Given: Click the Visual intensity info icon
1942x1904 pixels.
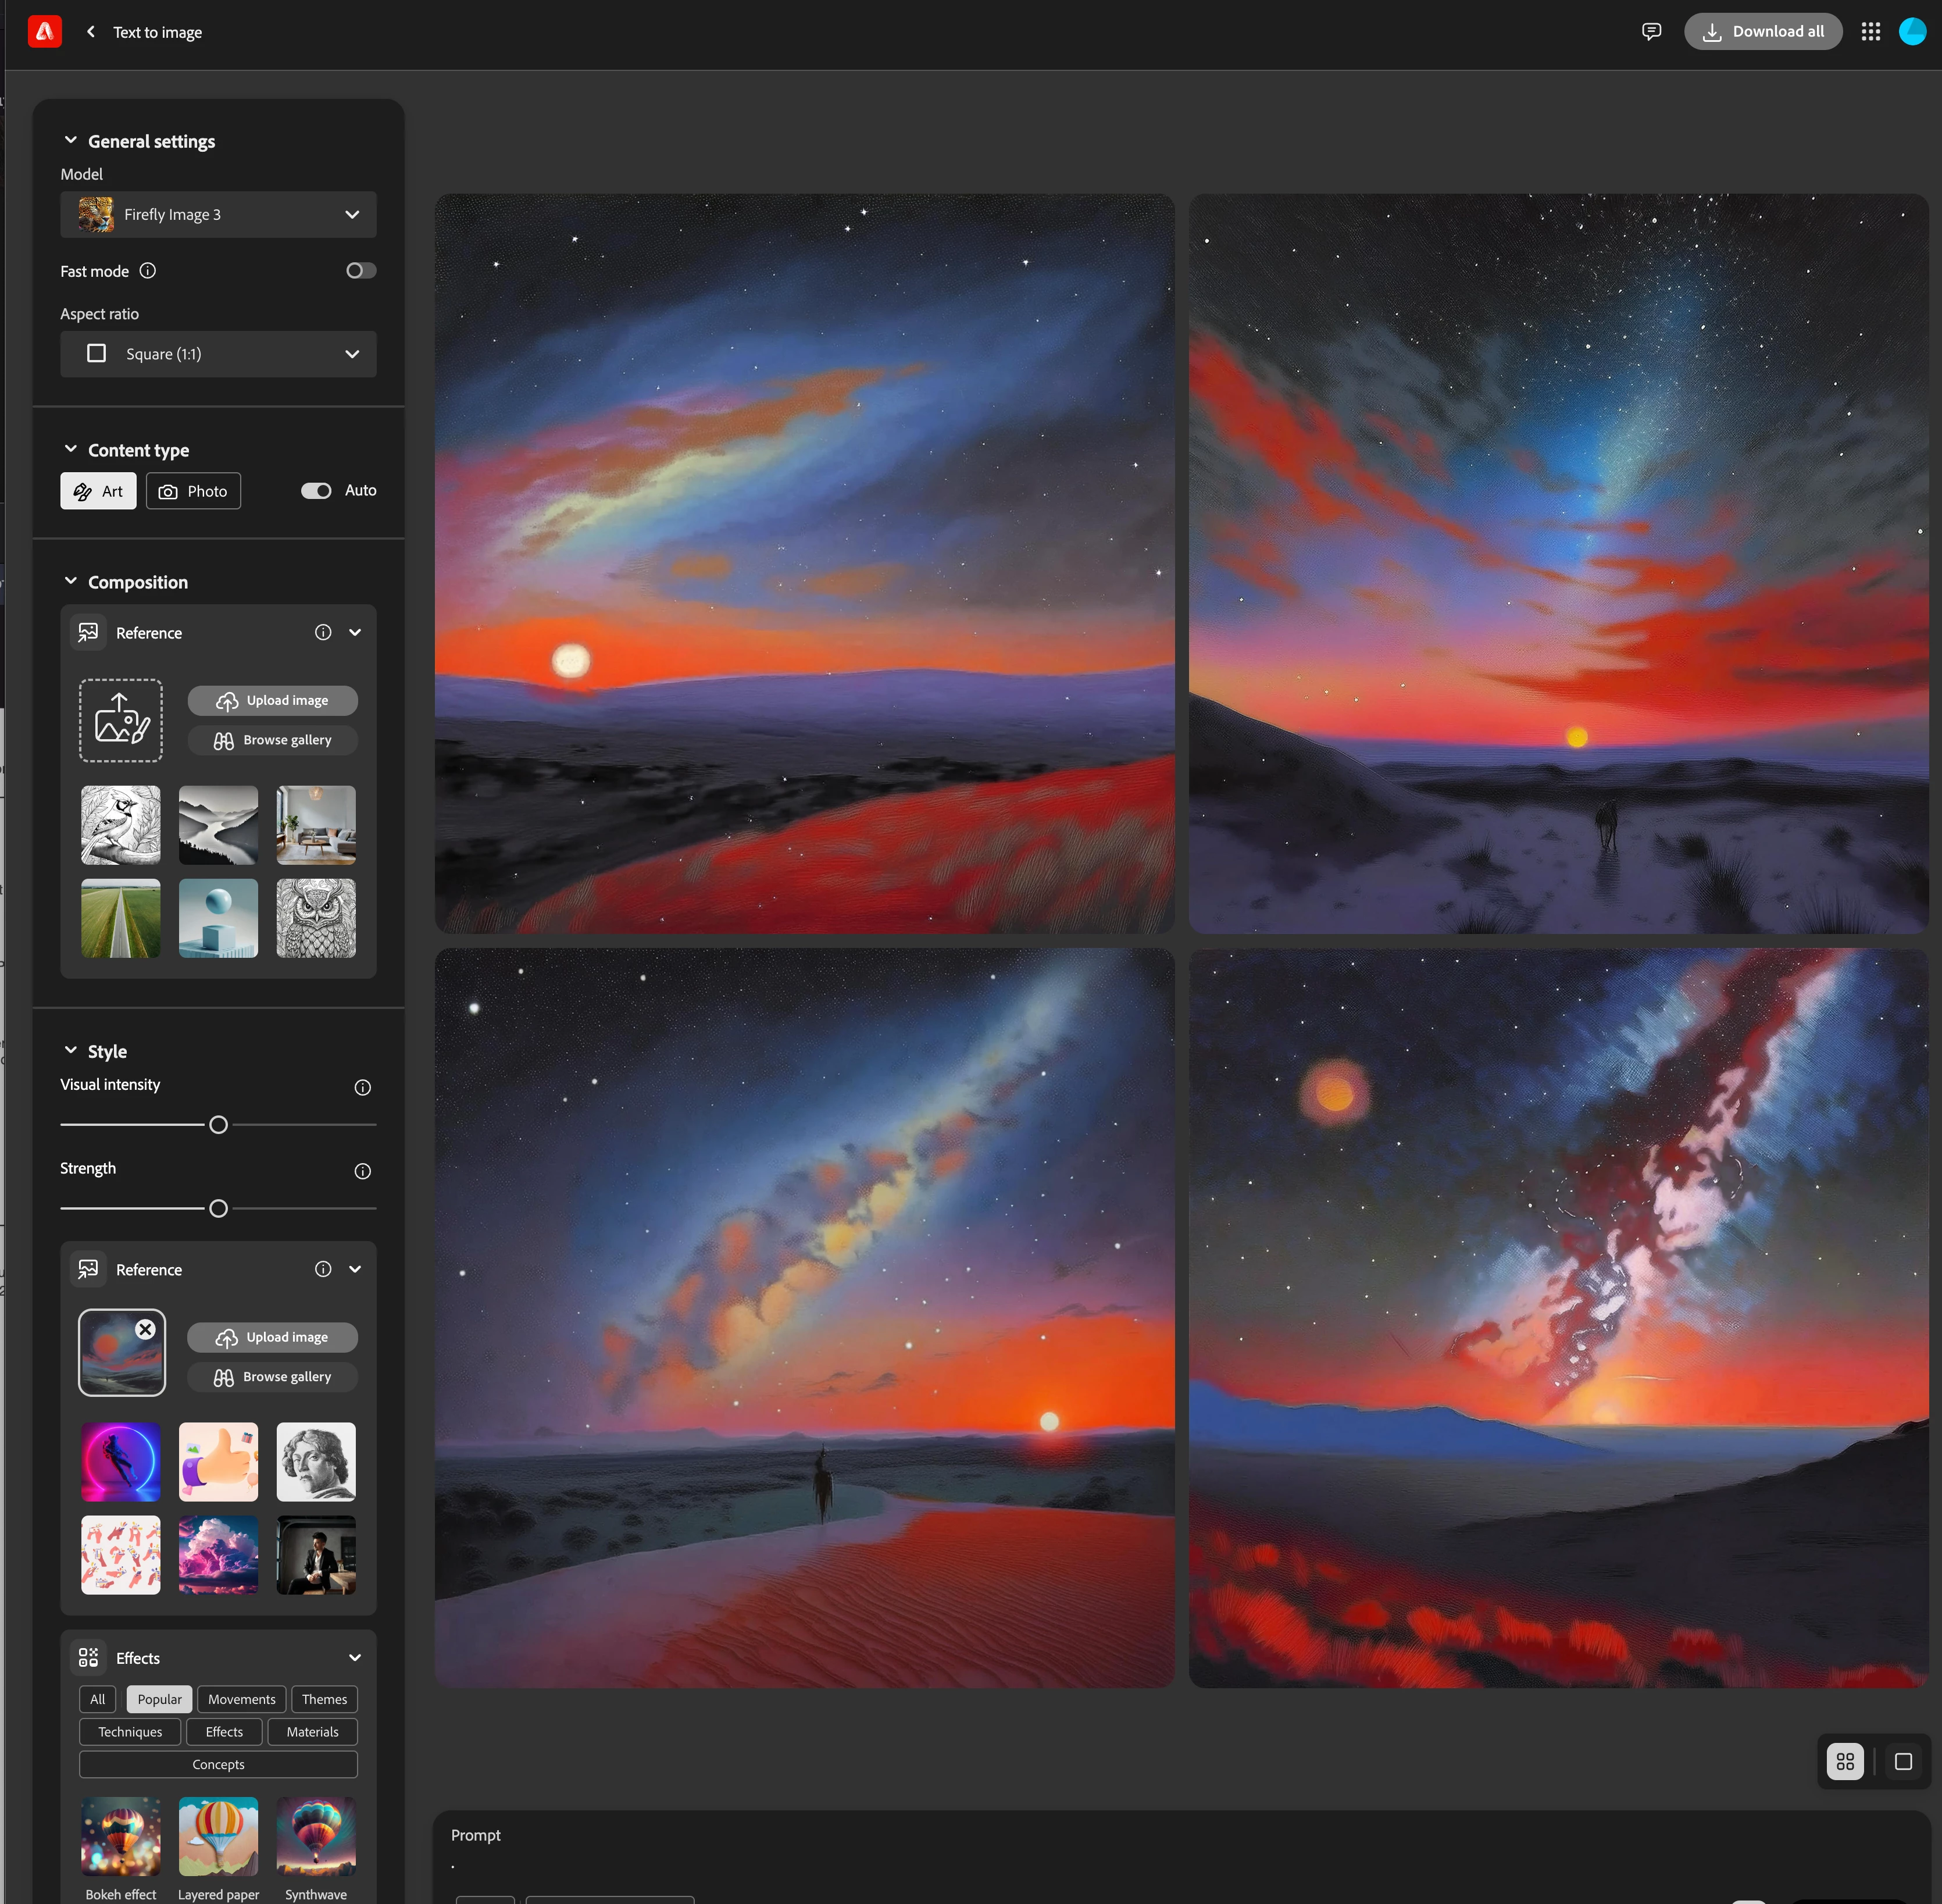Looking at the screenshot, I should pos(363,1088).
